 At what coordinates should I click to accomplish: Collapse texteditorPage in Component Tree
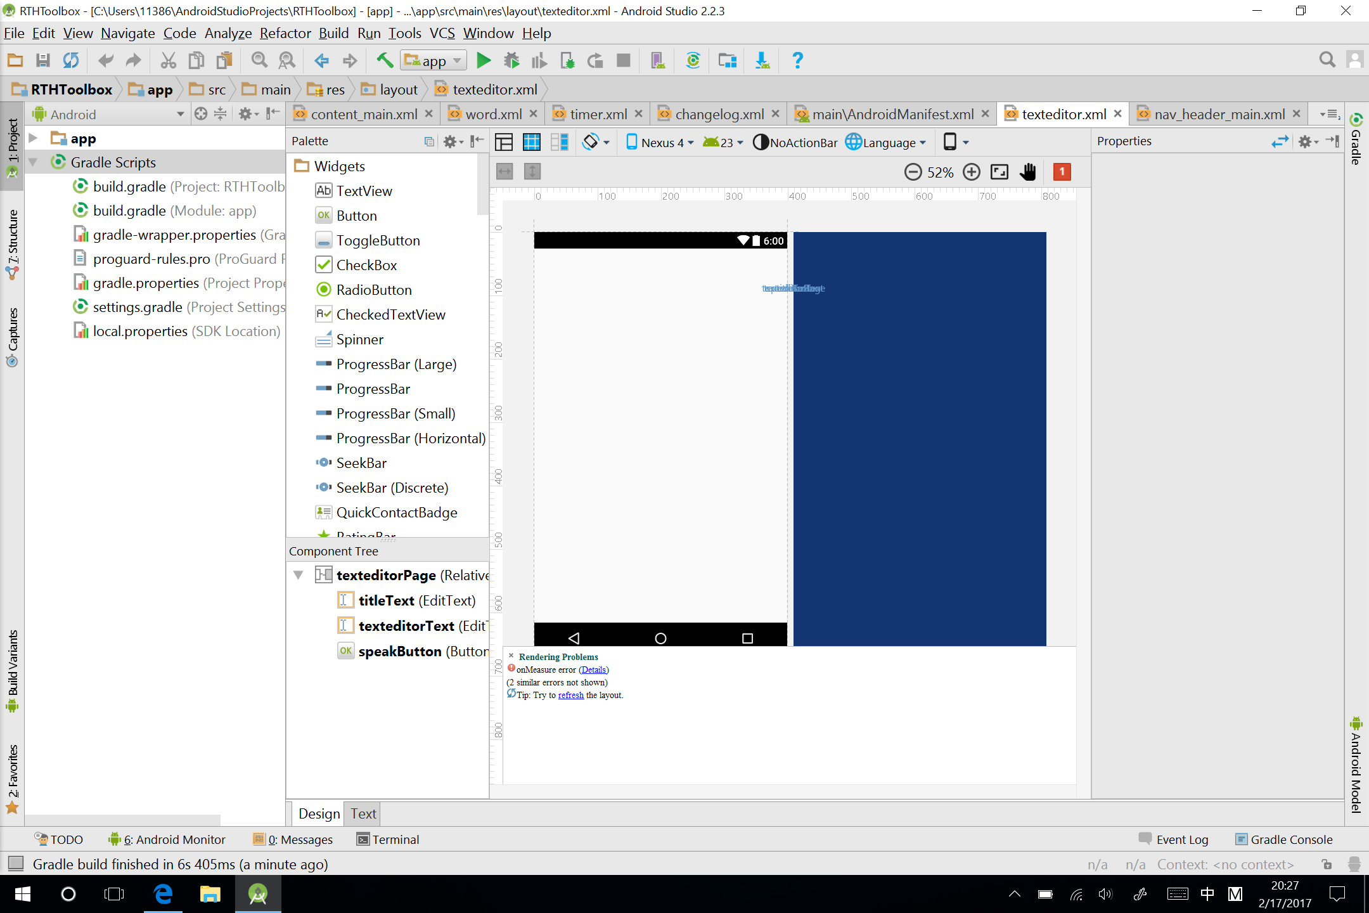299,575
